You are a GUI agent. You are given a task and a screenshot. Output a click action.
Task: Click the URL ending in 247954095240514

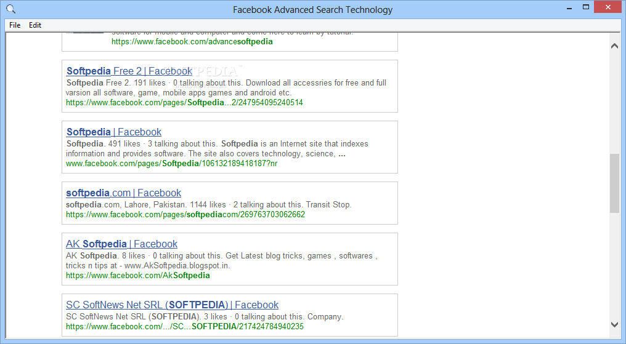tap(184, 102)
